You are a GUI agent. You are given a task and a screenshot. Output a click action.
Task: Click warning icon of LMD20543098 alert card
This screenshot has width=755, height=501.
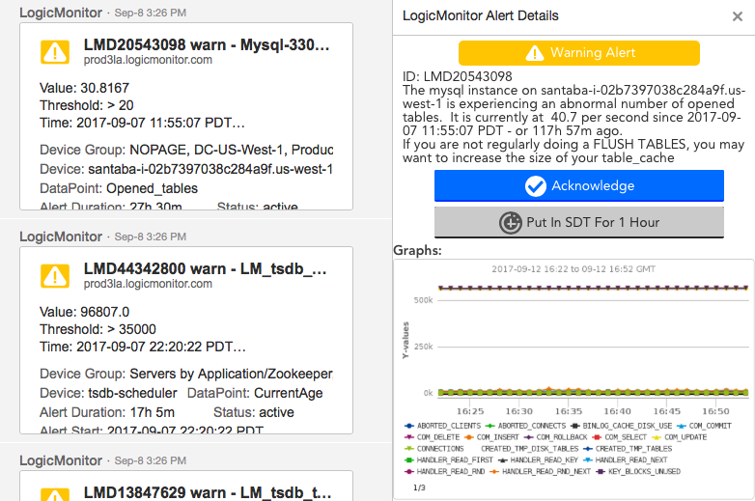[55, 52]
